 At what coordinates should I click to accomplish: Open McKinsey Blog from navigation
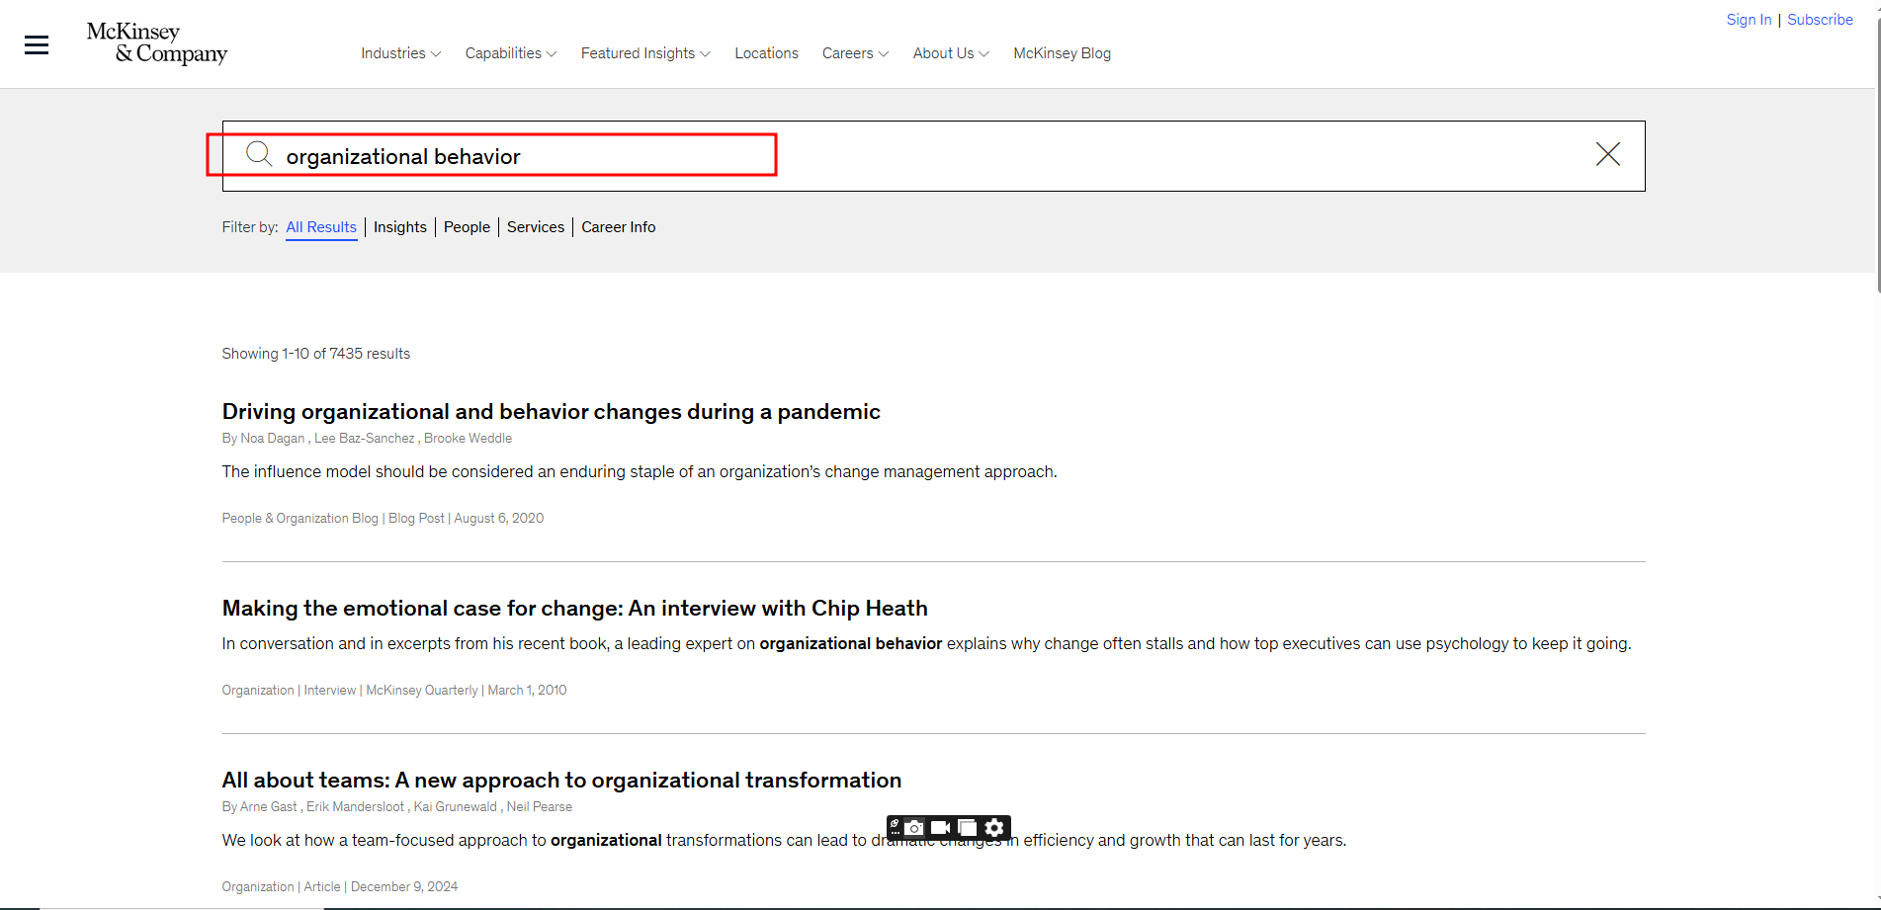point(1062,53)
